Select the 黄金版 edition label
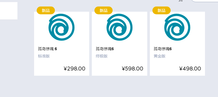The height and width of the screenshot is (97, 218). click(159, 56)
